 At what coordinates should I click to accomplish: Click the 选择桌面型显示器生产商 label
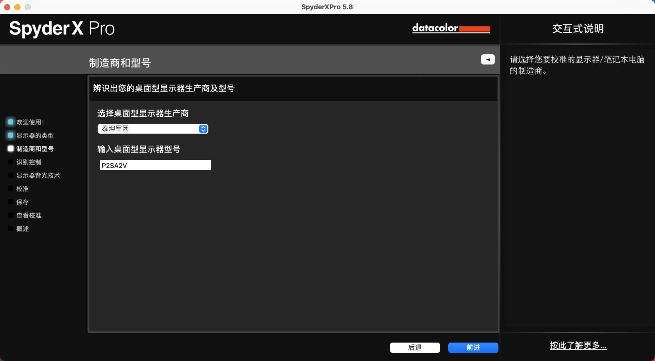tap(143, 113)
